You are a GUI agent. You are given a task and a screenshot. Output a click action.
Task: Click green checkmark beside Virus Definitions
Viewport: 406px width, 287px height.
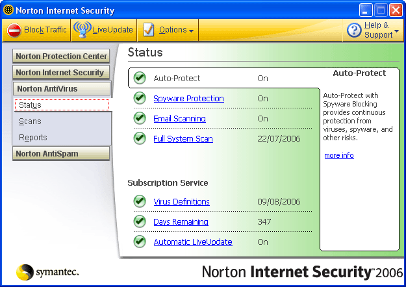point(140,201)
